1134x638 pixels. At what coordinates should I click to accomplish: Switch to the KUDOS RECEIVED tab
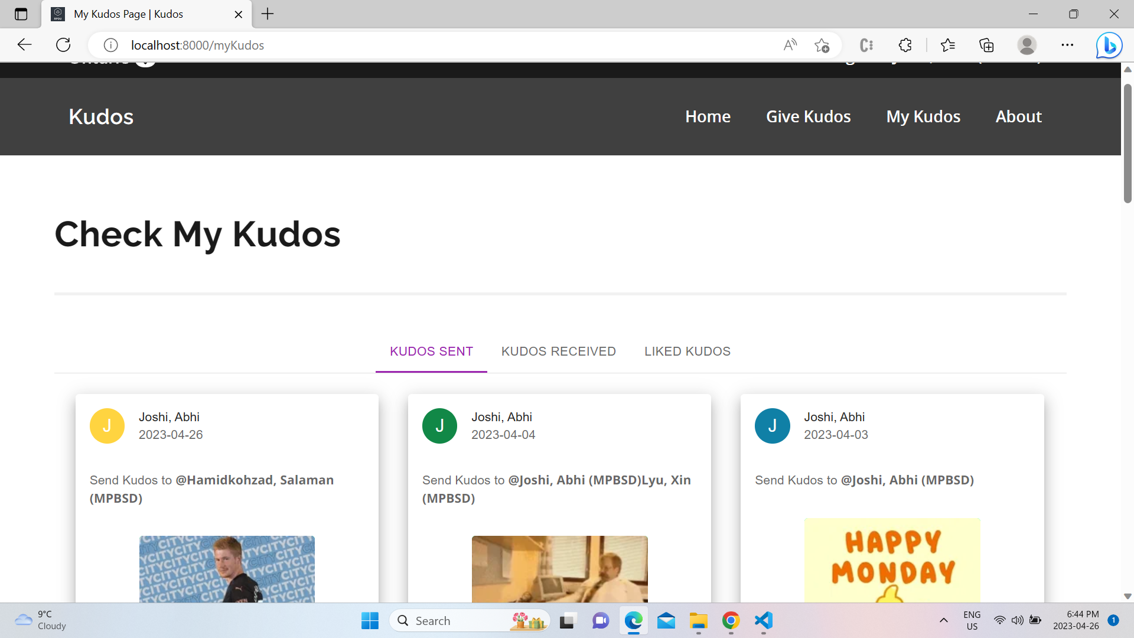click(x=559, y=351)
